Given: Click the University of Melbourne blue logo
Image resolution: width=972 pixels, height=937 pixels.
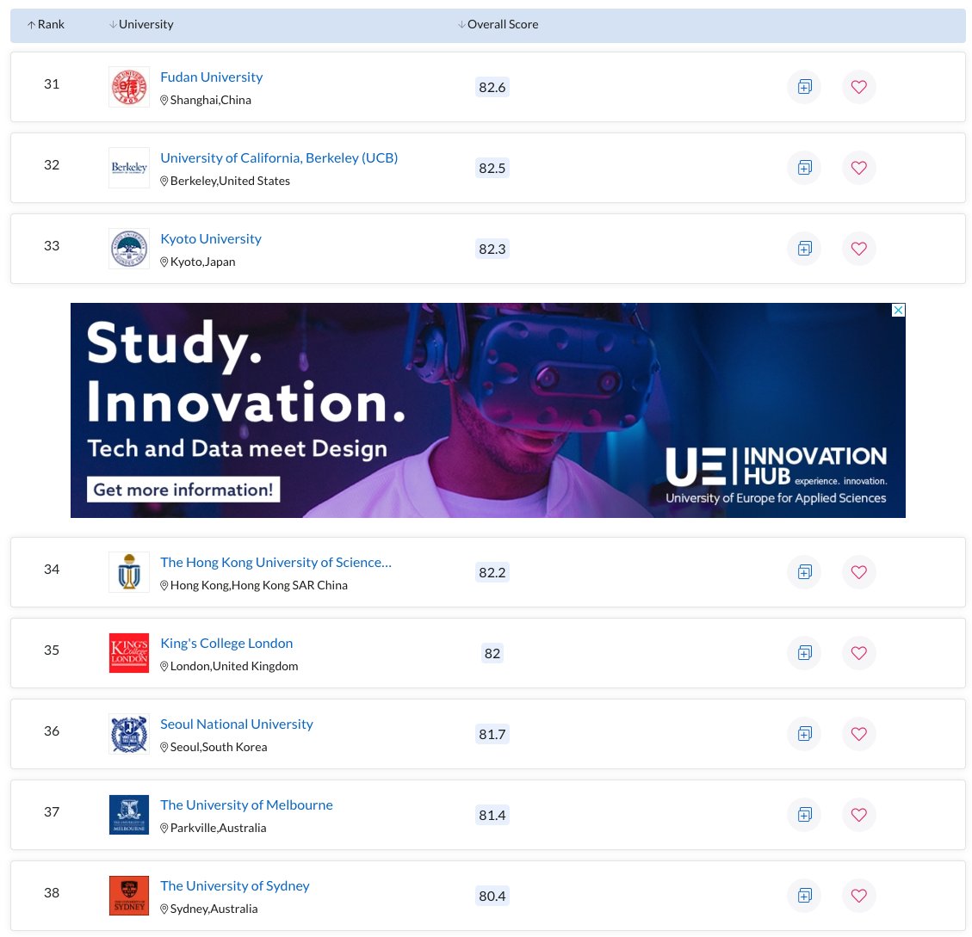Looking at the screenshot, I should [129, 814].
